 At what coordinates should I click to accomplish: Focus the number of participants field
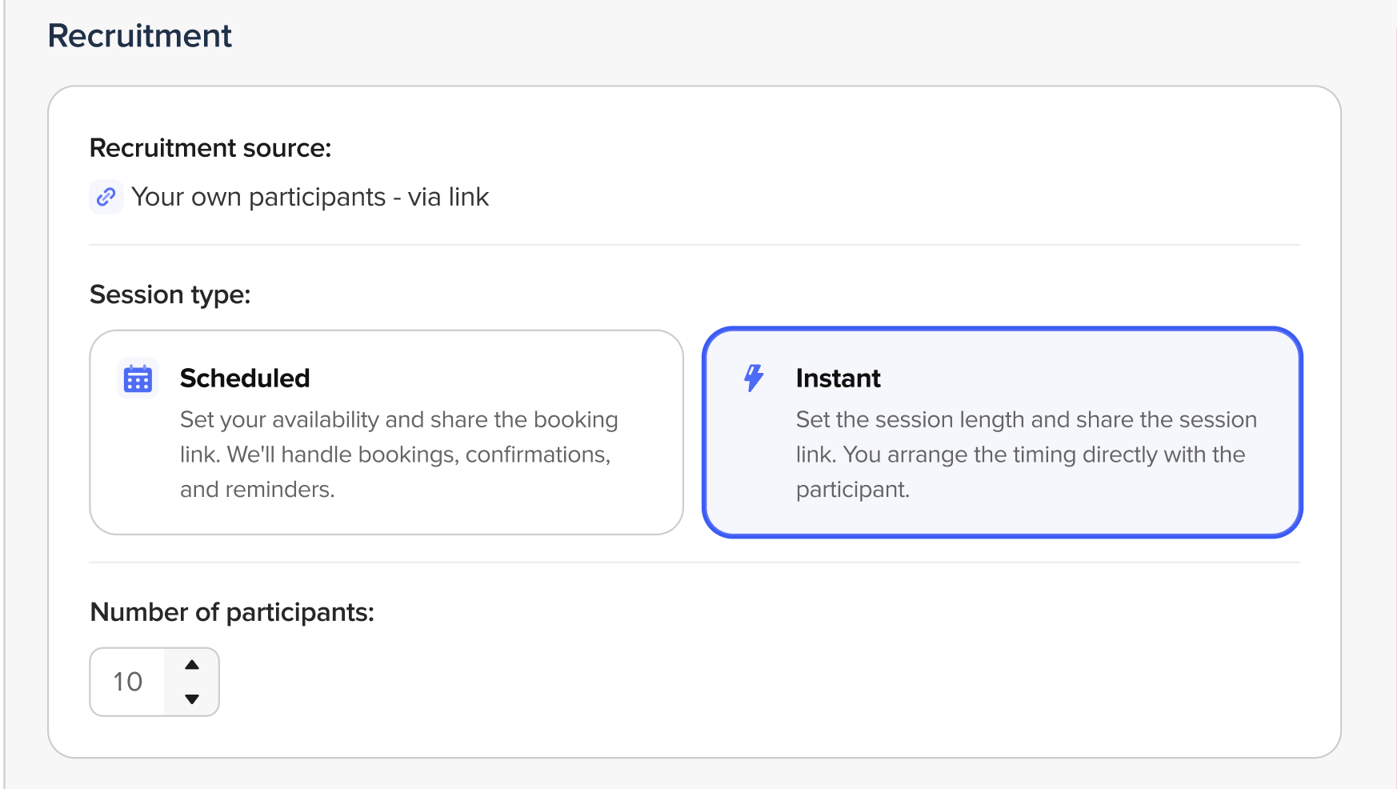tap(154, 682)
